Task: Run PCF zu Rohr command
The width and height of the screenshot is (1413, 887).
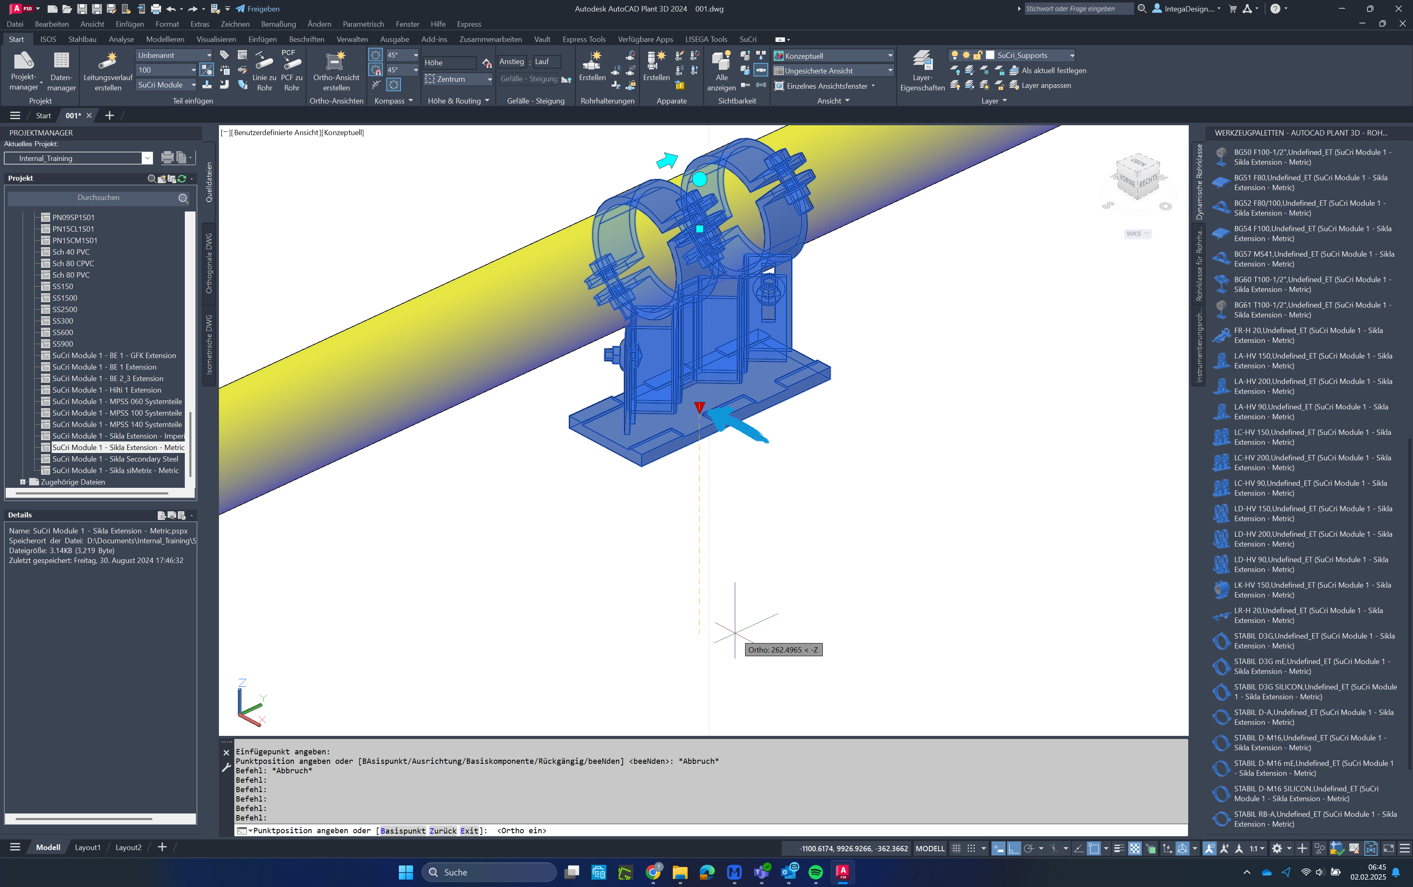Action: (x=292, y=71)
